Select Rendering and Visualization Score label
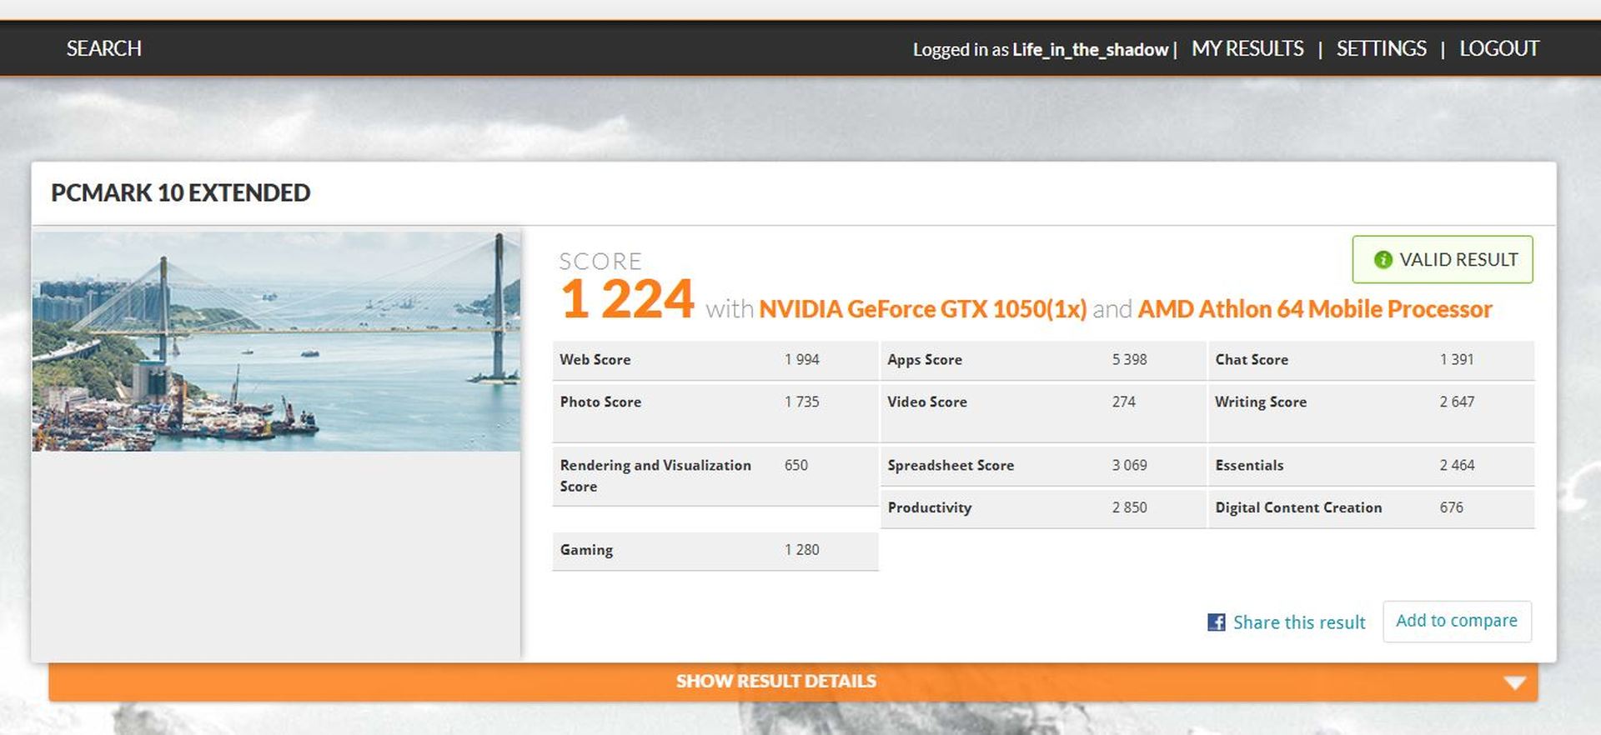Screen dimensions: 1601x735 [655, 476]
